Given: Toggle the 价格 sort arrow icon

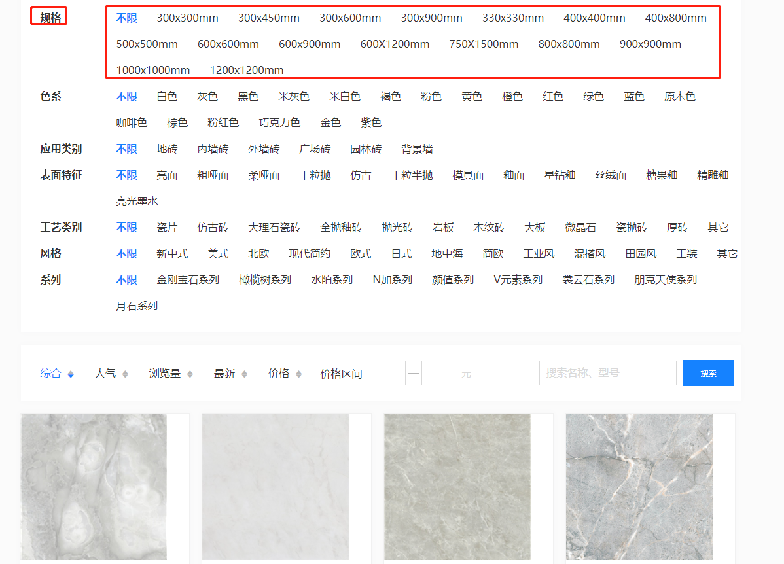Looking at the screenshot, I should (x=298, y=374).
